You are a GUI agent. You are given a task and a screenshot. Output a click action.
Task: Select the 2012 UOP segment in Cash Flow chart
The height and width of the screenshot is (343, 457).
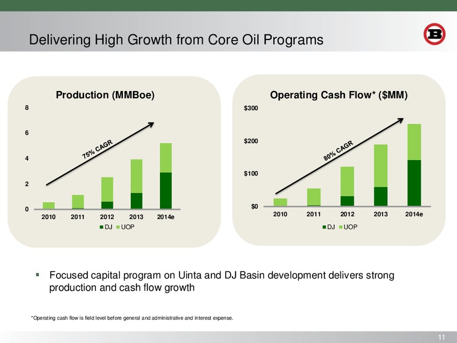(347, 181)
